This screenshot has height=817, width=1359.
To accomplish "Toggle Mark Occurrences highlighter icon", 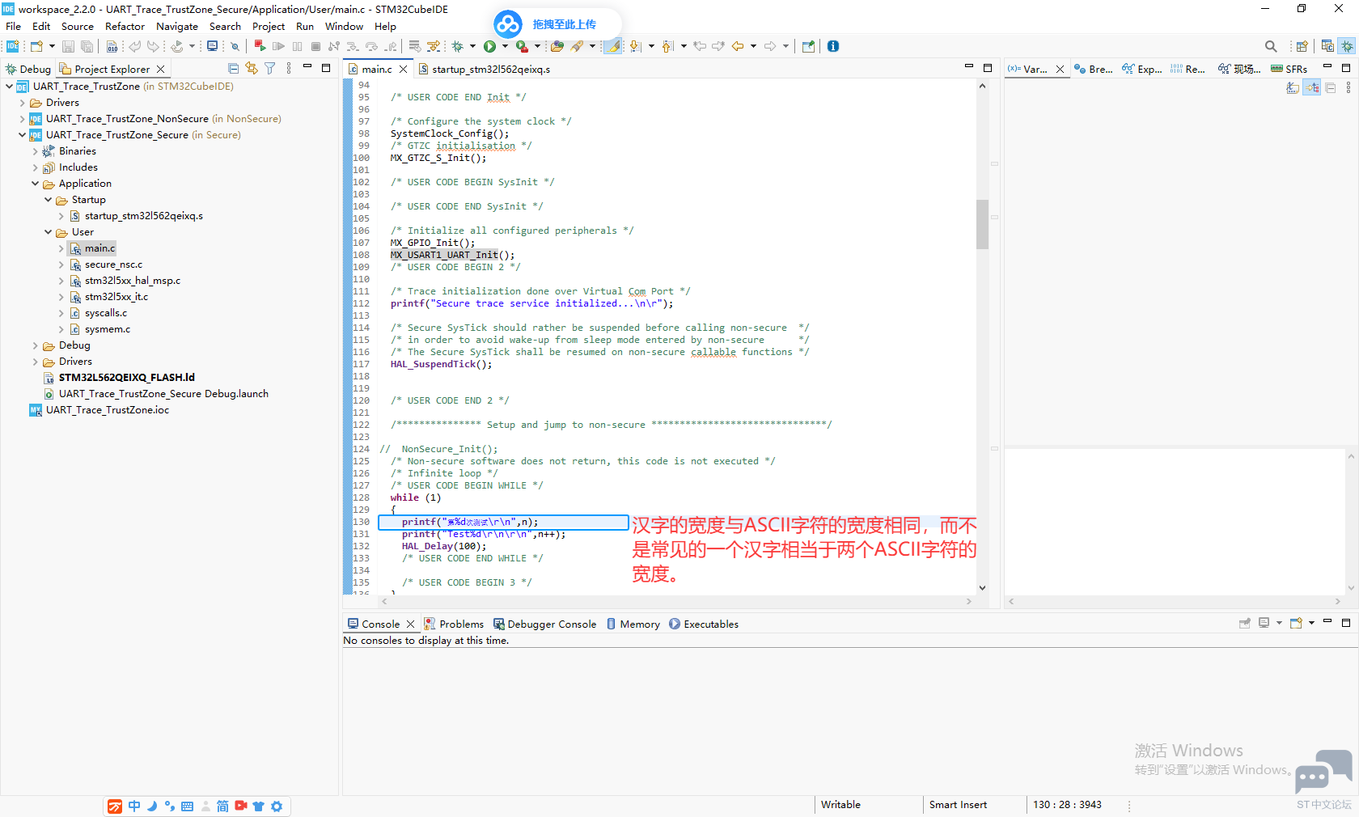I will point(614,46).
